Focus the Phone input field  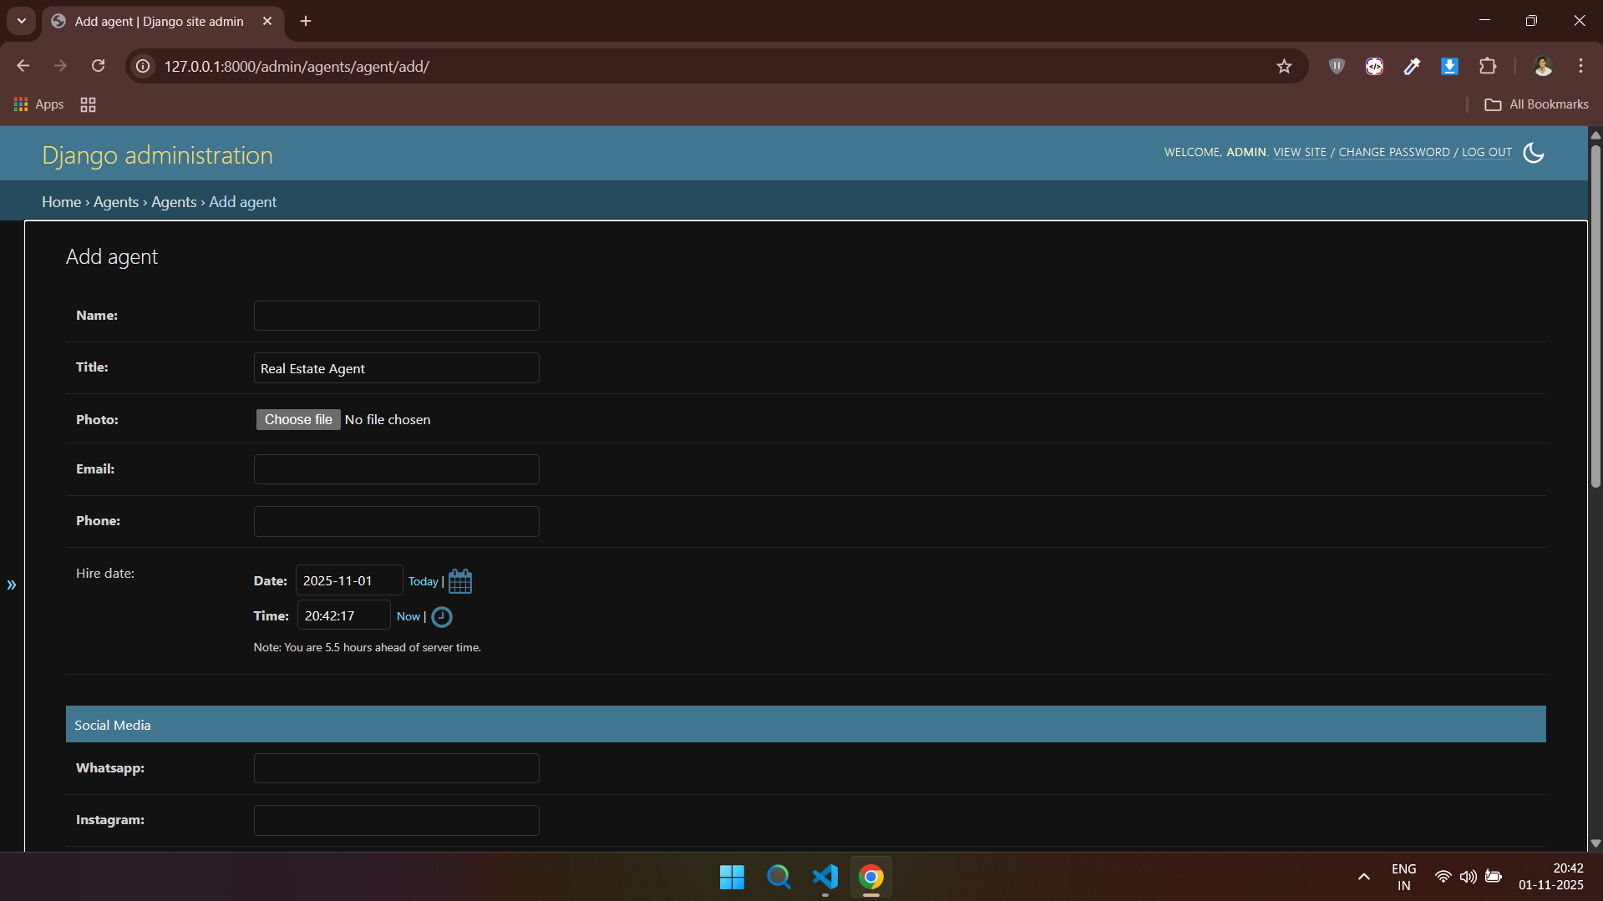point(397,522)
